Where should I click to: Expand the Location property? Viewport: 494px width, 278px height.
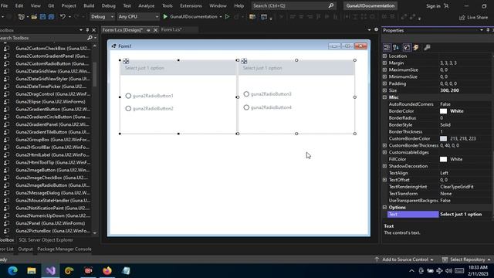(384, 56)
